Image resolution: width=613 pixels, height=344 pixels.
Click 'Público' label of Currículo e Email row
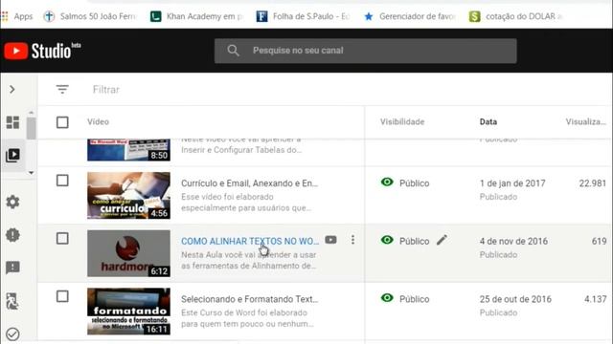point(415,183)
